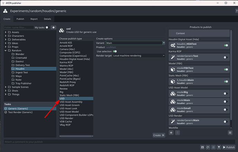The height and width of the screenshot is (152, 238).
Task: Click the publish comment input field
Action: tap(120, 142)
